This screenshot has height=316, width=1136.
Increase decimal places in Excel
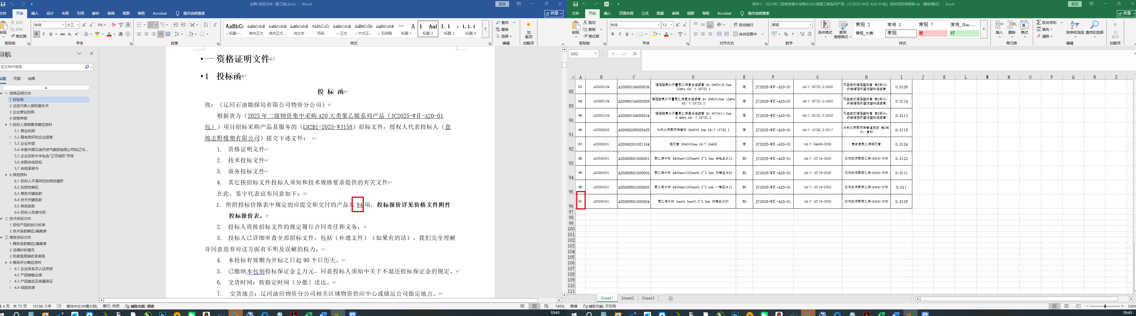[x=802, y=34]
